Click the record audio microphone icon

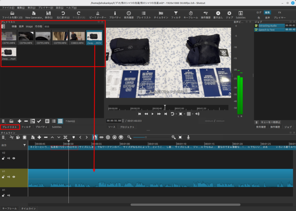coord(188,137)
